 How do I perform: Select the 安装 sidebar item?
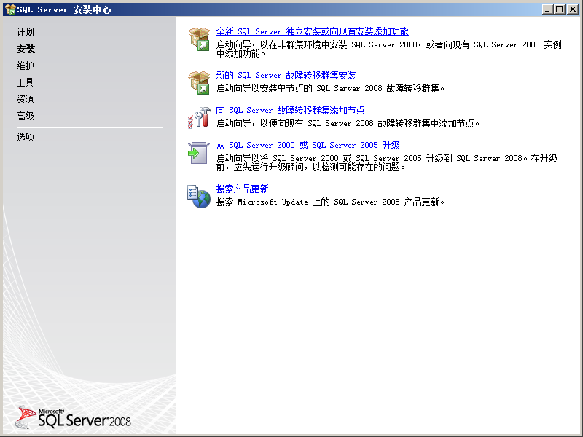[26, 49]
